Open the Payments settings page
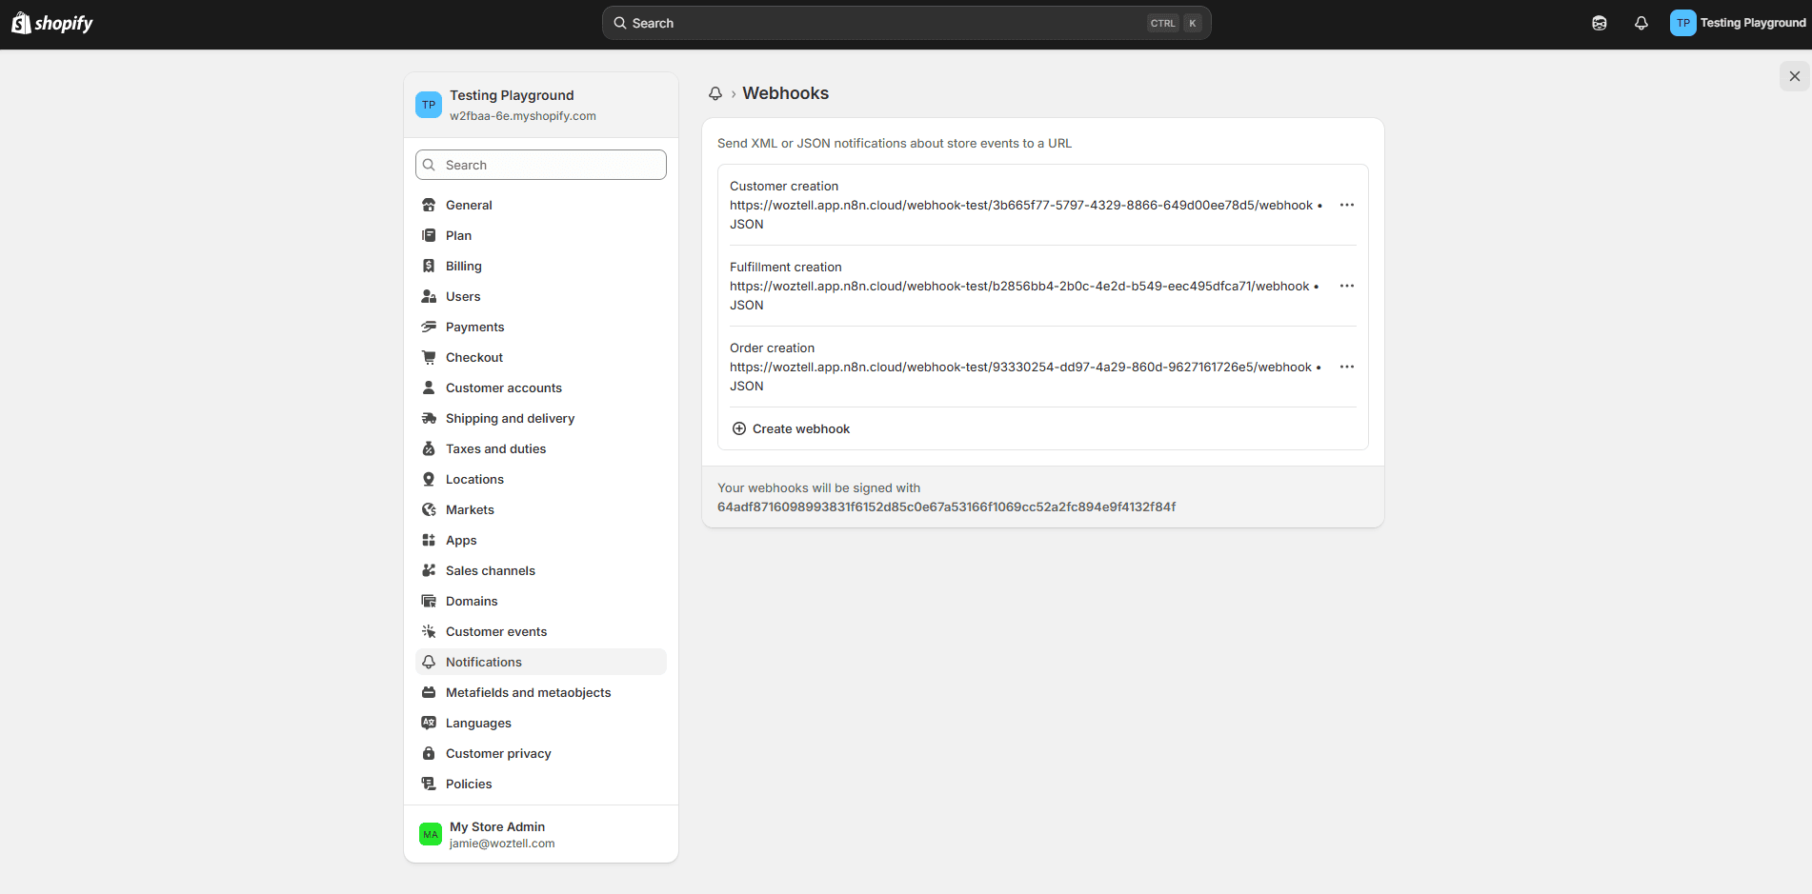Image resolution: width=1812 pixels, height=894 pixels. [474, 327]
